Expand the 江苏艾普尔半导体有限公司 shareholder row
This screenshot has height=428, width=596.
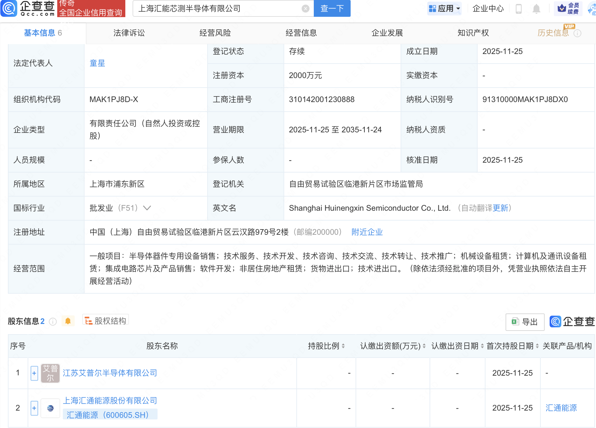pos(34,373)
